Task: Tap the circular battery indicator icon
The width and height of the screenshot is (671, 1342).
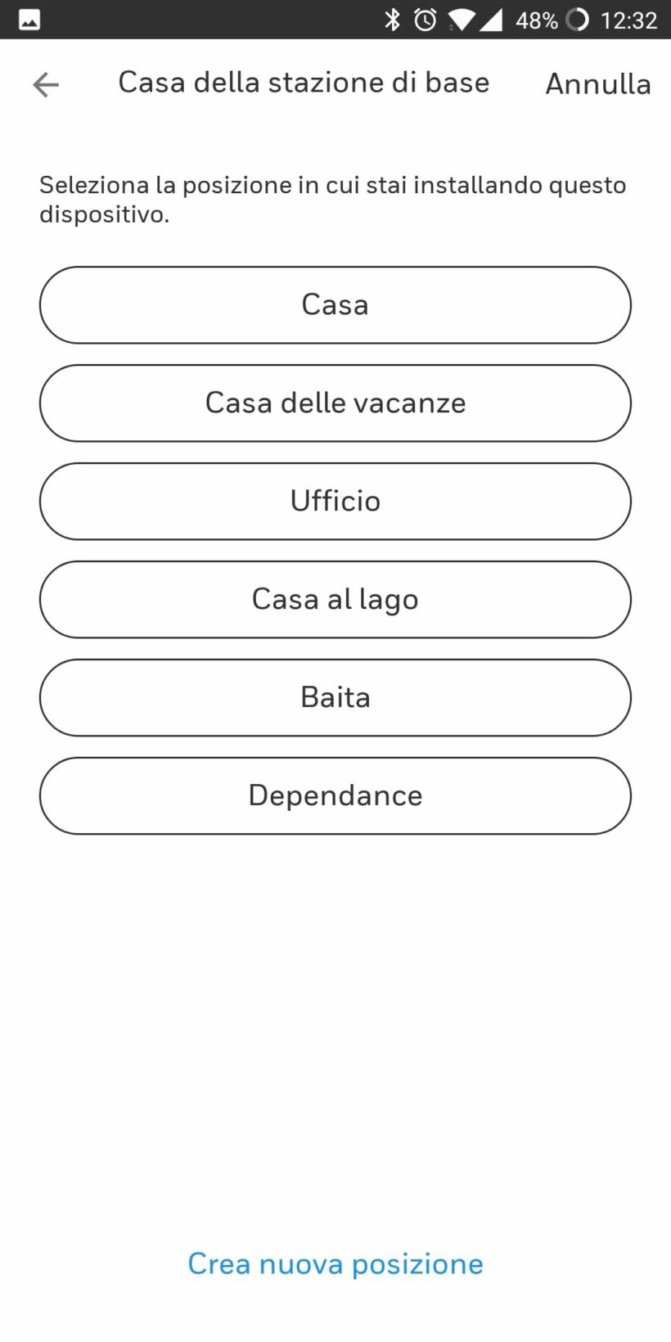Action: 578,20
